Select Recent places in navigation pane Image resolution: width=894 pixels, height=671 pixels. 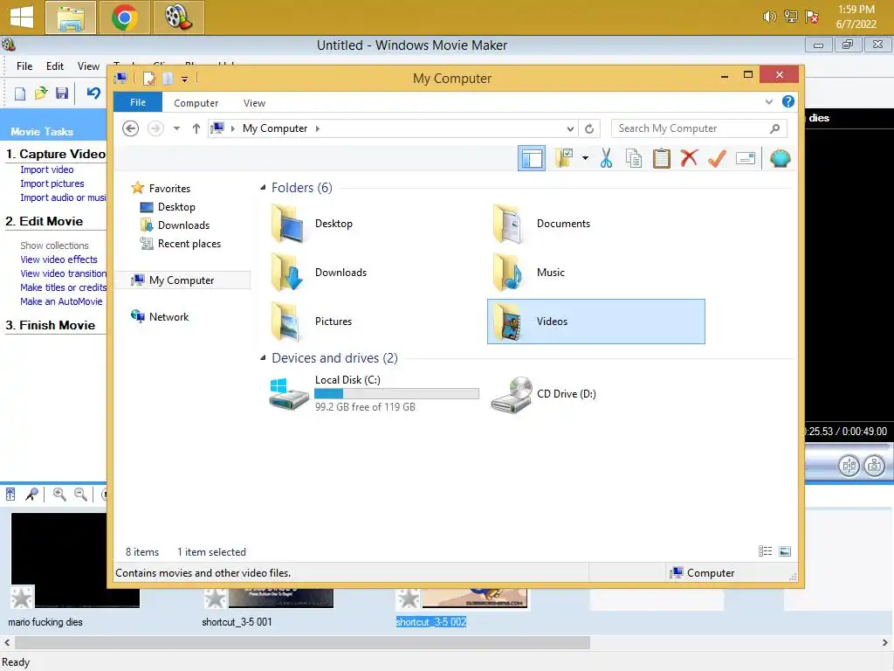point(189,244)
